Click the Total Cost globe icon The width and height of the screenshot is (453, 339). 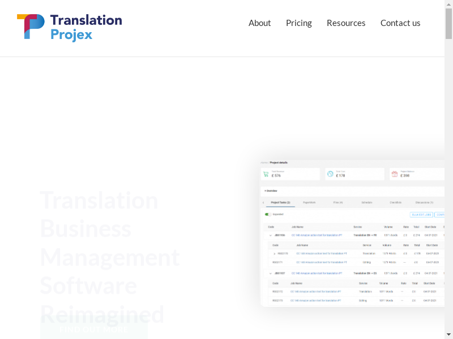click(x=330, y=174)
